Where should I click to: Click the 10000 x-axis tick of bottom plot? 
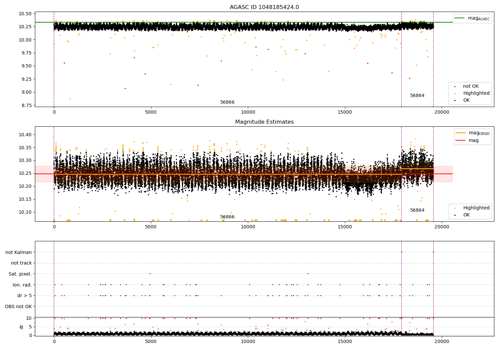[x=248, y=342]
